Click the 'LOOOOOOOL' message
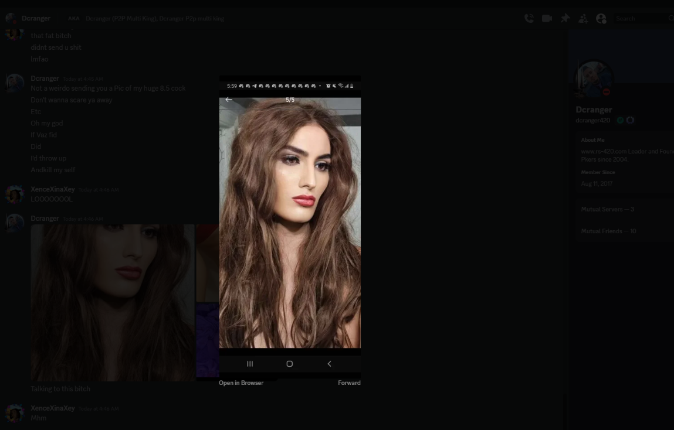The image size is (674, 430). [52, 199]
